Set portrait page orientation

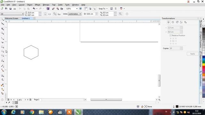tap(45, 14)
